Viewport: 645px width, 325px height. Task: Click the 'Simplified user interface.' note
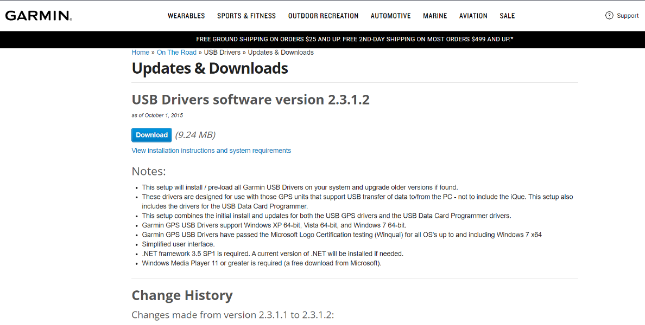click(178, 244)
